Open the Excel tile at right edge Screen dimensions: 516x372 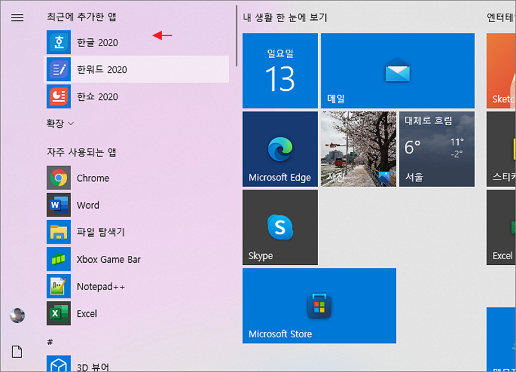coord(501,227)
